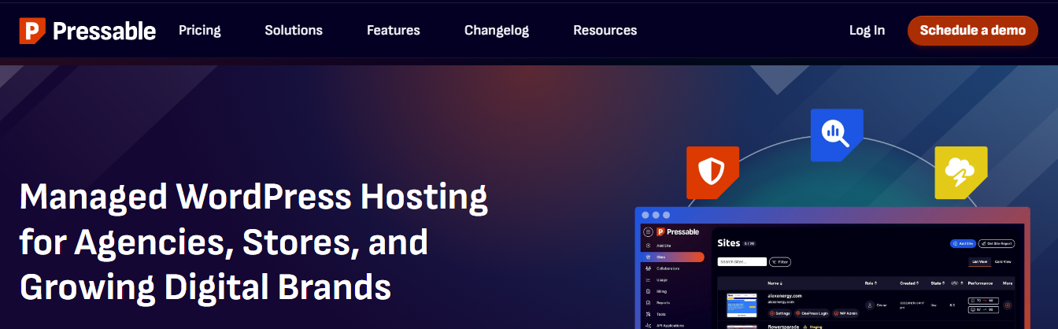Click the Pressable logo in the top navigation

coord(87,31)
